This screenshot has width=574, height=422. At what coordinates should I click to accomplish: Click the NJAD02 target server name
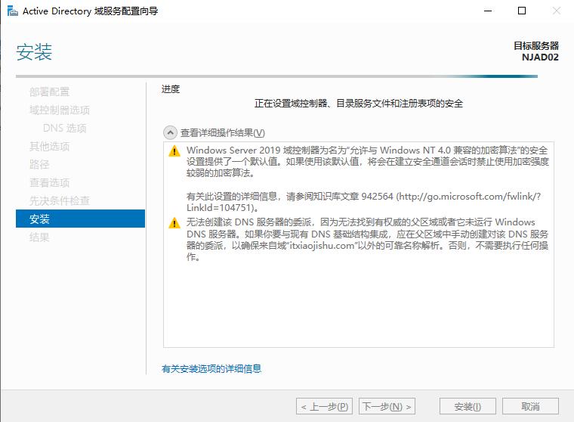tap(540, 57)
